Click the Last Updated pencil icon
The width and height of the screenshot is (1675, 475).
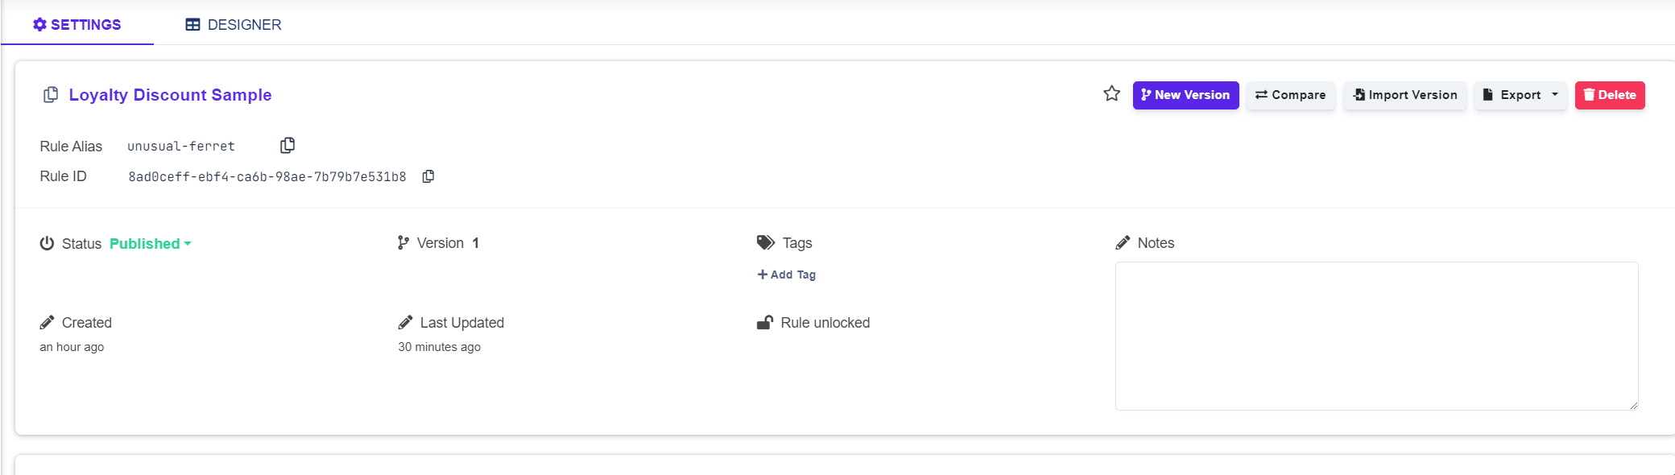tap(405, 323)
